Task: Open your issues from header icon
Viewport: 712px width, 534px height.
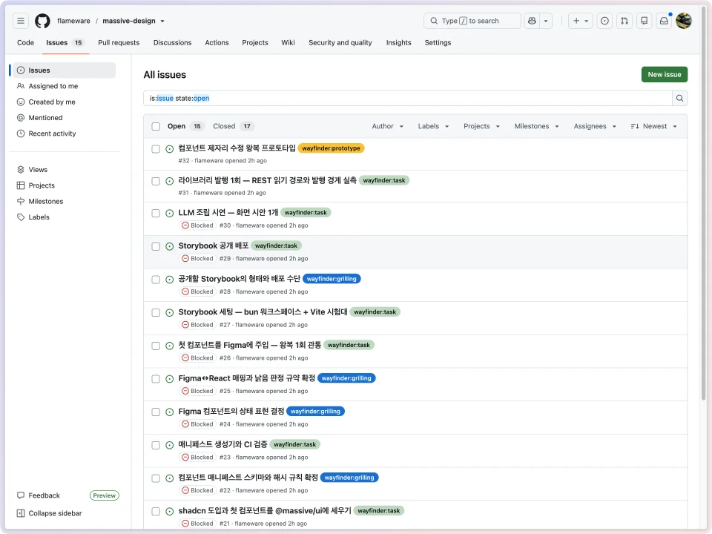Action: click(x=604, y=21)
